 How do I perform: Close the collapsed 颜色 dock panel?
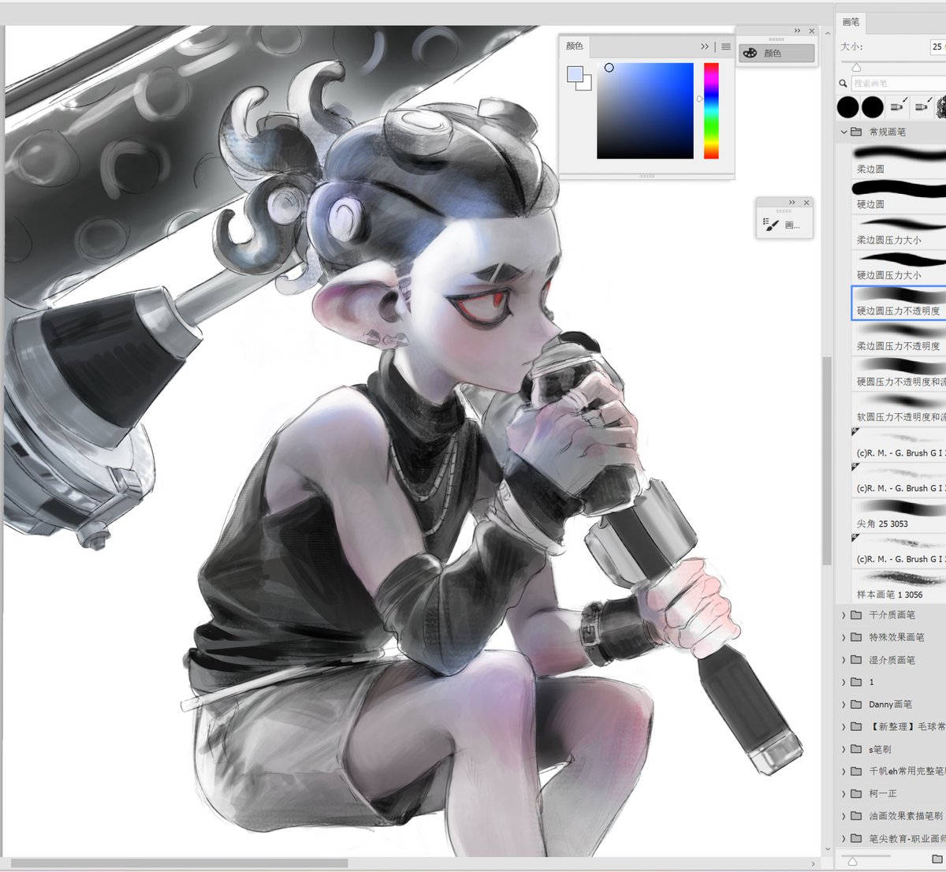(812, 31)
